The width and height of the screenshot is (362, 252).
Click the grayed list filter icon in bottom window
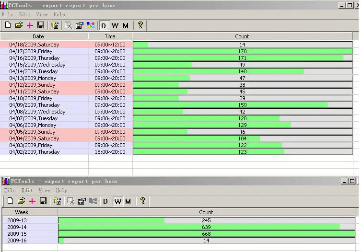point(70,201)
